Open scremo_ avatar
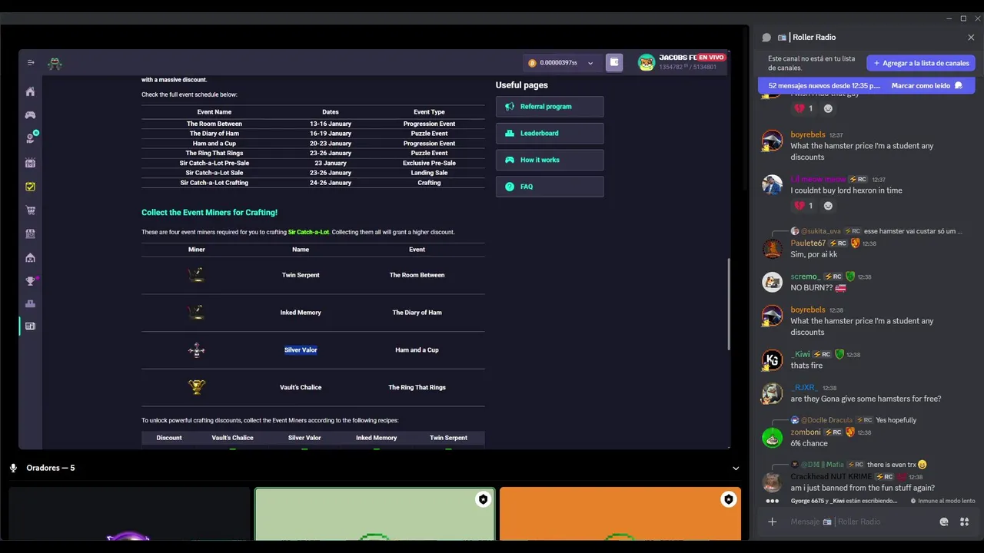This screenshot has height=553, width=984. point(772,282)
